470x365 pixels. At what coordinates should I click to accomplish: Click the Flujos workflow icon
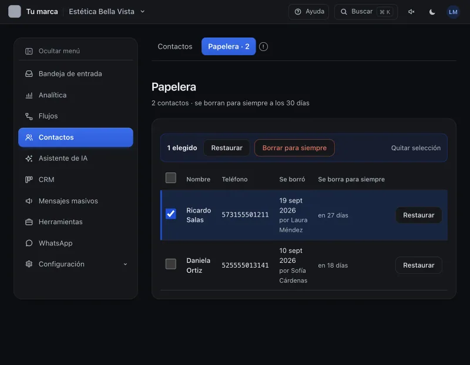point(29,116)
